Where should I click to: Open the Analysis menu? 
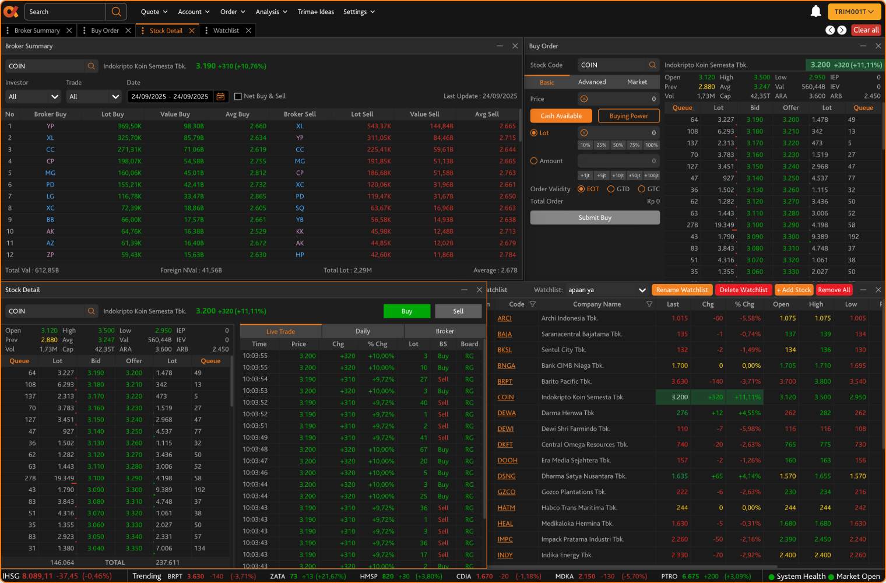click(x=272, y=12)
